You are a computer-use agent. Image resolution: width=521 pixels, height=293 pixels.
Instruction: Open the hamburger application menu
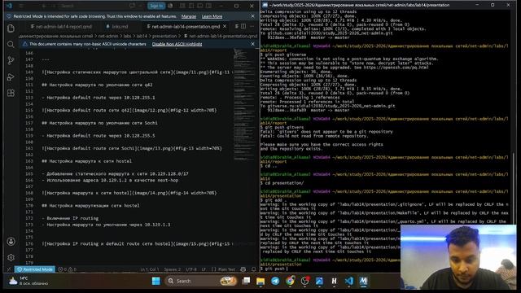click(x=20, y=6)
